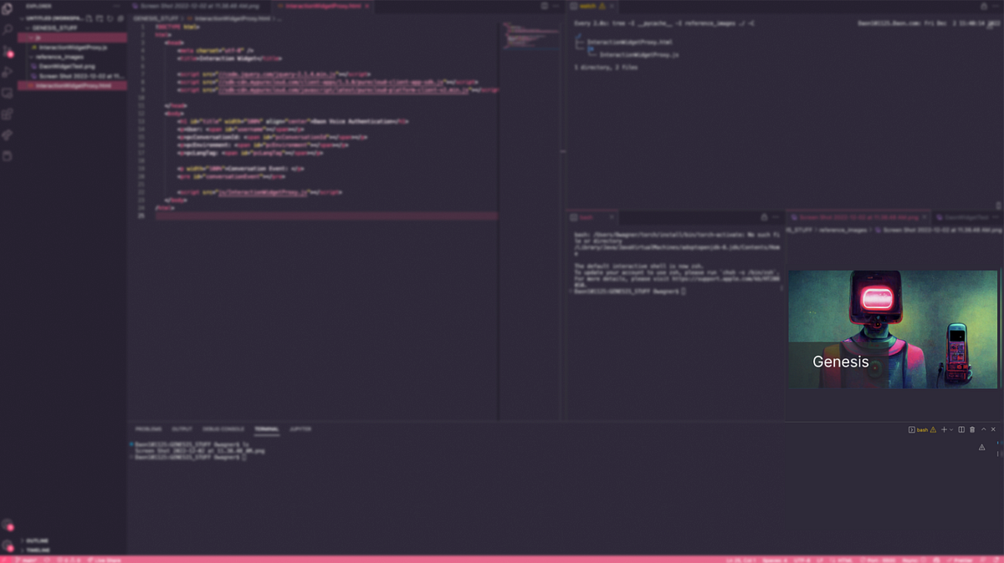Click the Extensions icon in activity bar
Image resolution: width=1004 pixels, height=563 pixels.
(x=7, y=113)
